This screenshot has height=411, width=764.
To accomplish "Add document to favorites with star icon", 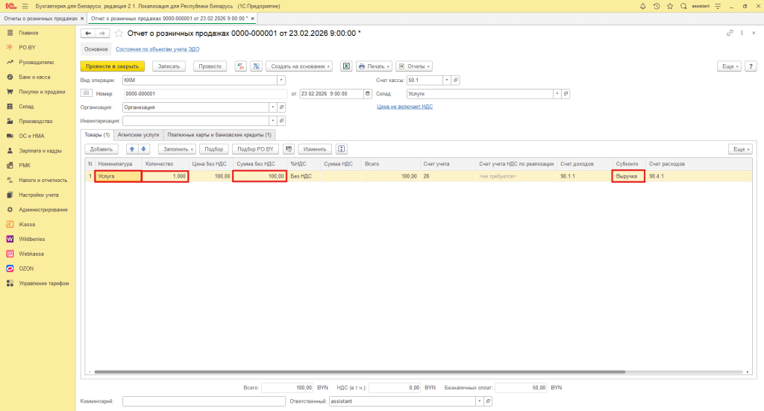I will 119,34.
